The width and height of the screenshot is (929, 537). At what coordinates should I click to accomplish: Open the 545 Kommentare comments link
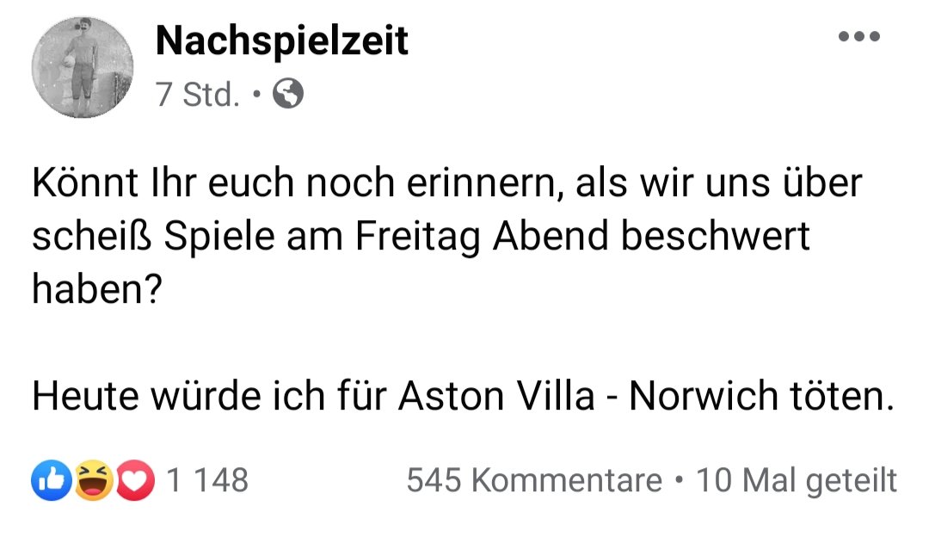click(x=534, y=480)
